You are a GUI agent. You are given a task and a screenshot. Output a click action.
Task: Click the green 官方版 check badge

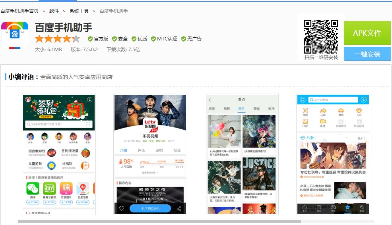(90, 39)
